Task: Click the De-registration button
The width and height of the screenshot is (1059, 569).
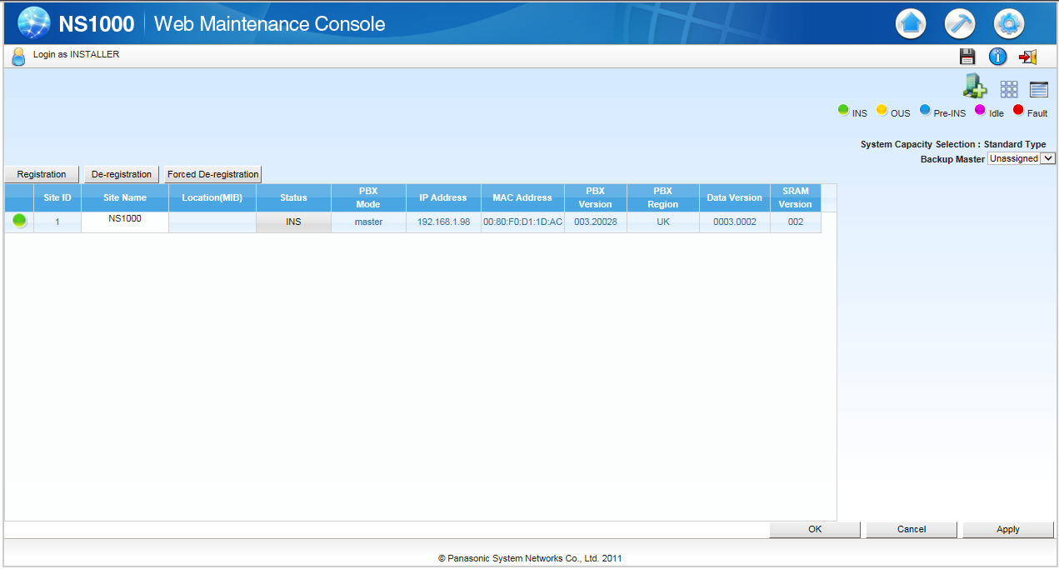Action: coord(122,174)
